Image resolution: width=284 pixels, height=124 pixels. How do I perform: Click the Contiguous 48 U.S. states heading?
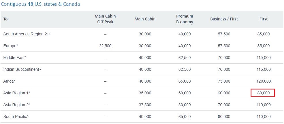[x=40, y=4]
